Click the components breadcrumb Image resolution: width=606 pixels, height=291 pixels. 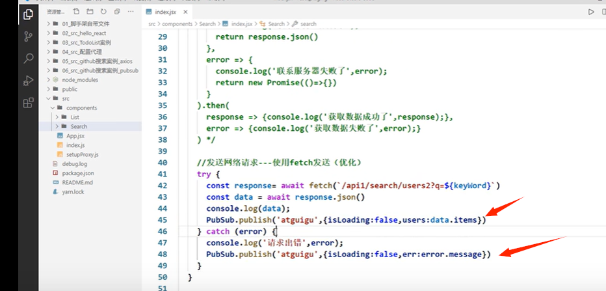pyautogui.click(x=177, y=24)
